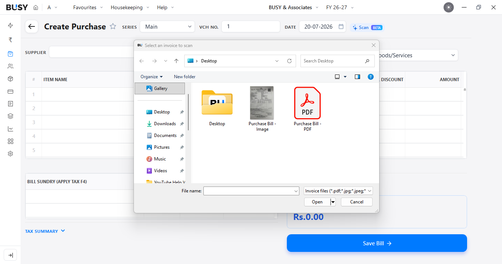Image resolution: width=502 pixels, height=264 pixels.
Task: Expand the sidebar with the arrow icon
Action: [10, 255]
